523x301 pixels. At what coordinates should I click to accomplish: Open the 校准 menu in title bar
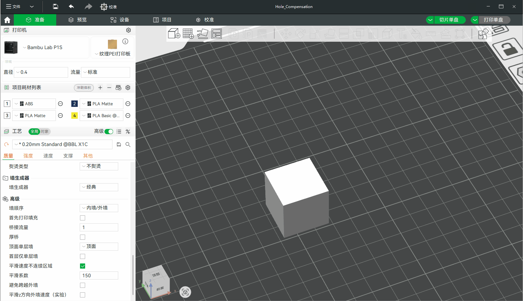click(x=109, y=7)
